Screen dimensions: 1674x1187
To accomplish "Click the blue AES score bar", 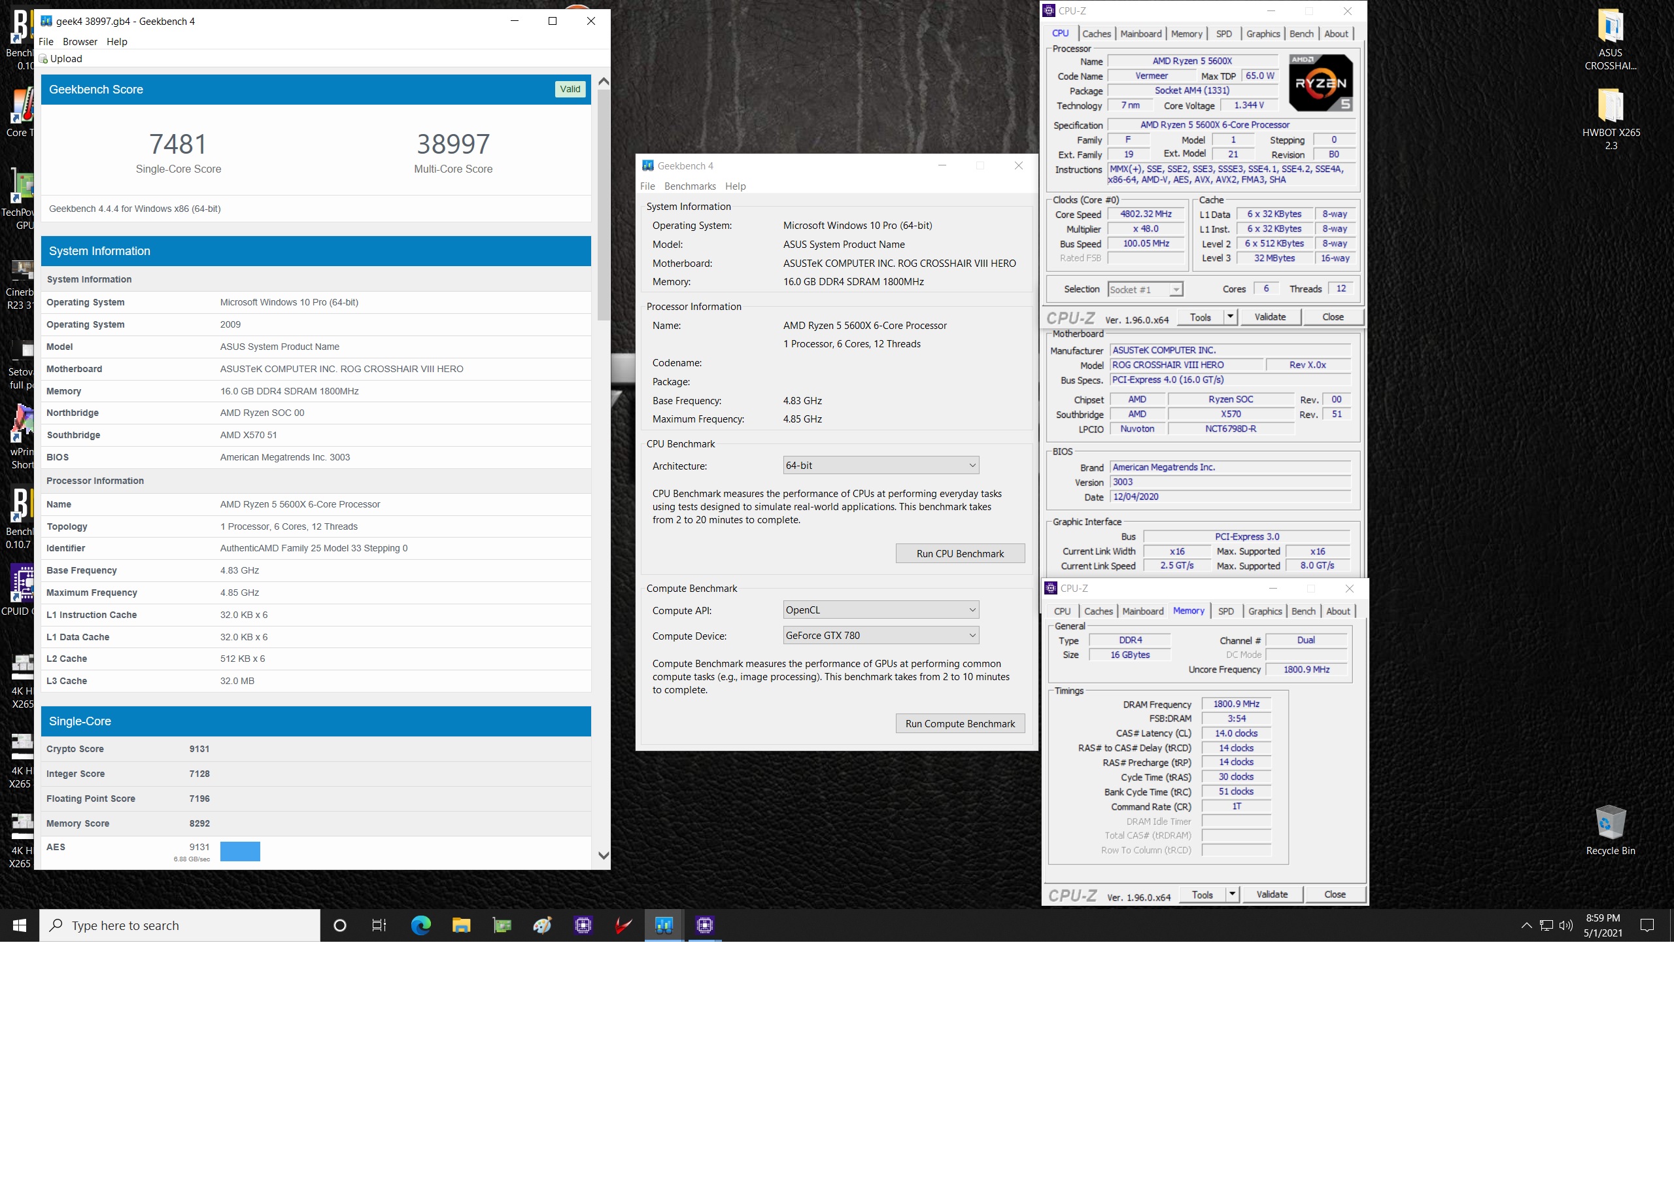I will click(x=241, y=852).
